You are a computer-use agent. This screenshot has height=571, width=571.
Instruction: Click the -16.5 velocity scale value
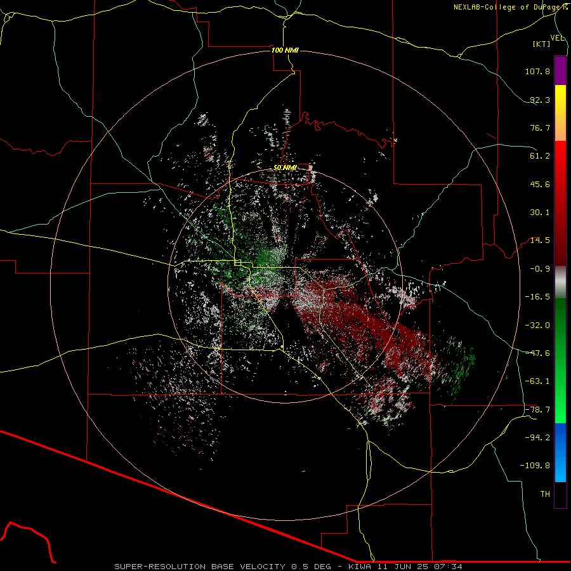tap(537, 297)
